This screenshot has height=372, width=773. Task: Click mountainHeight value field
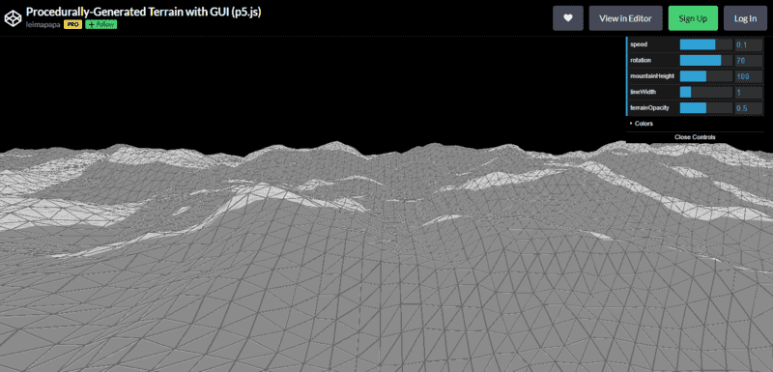click(x=748, y=76)
